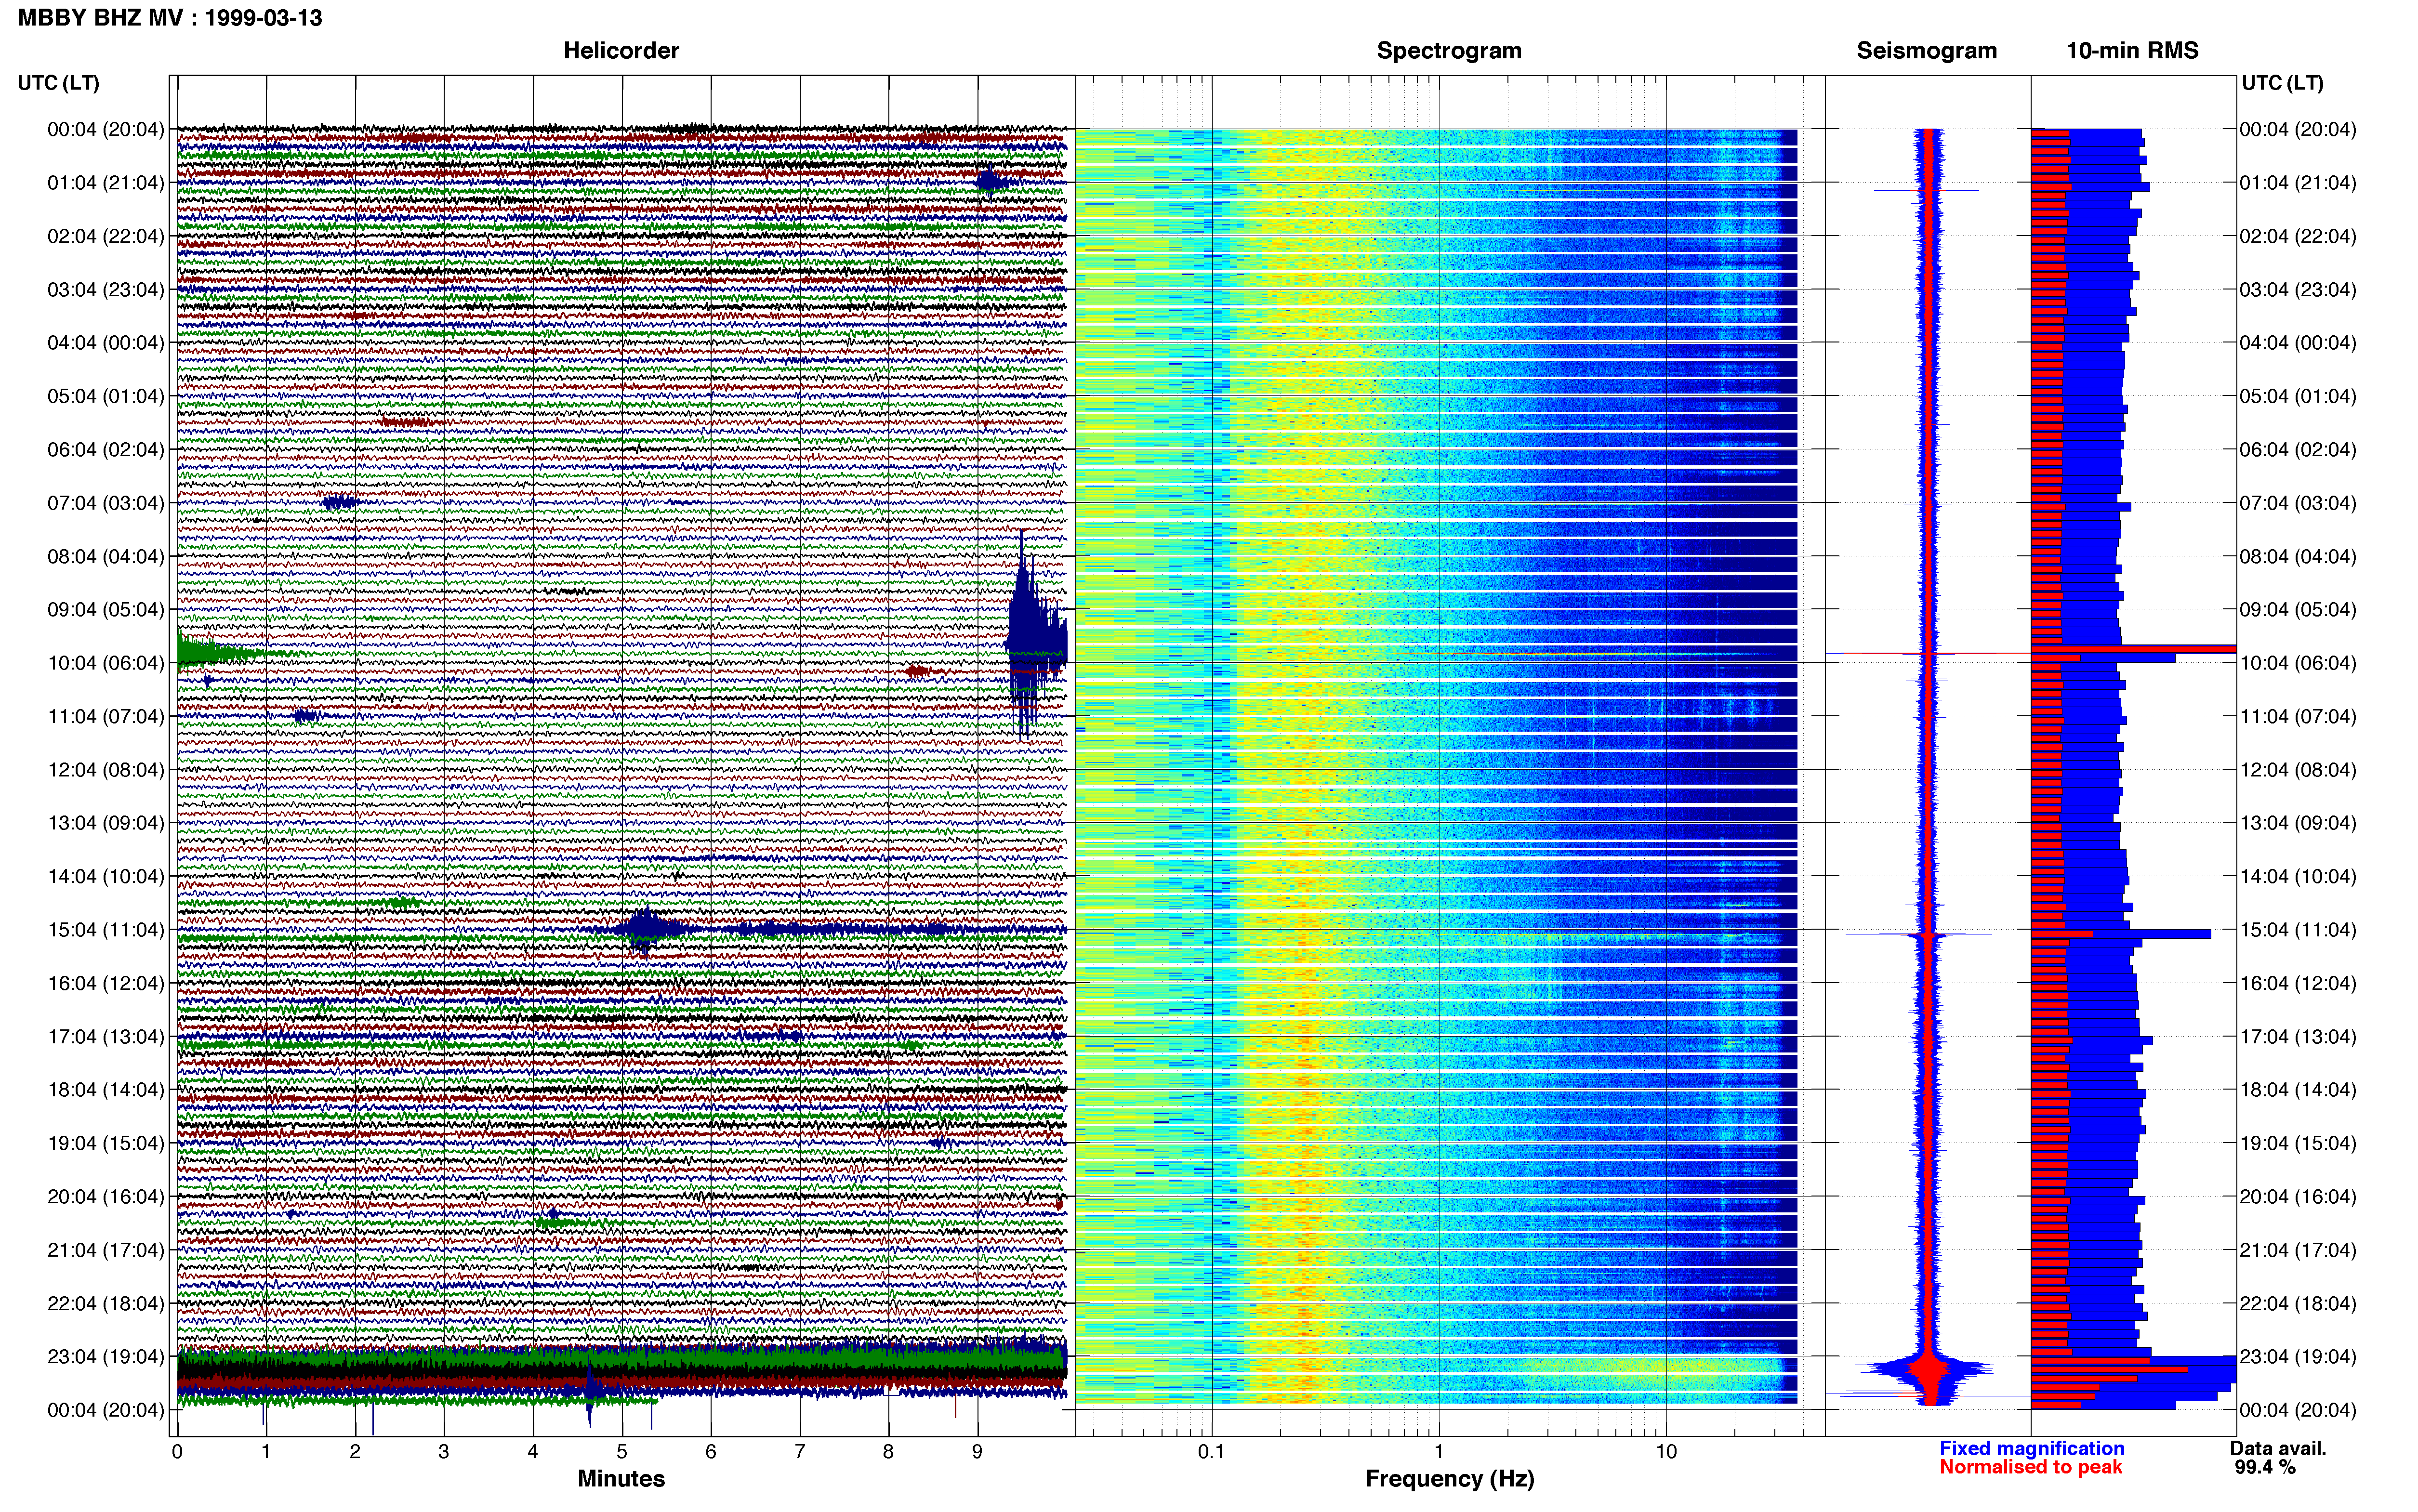Select the 10-min RMS panel heading
Screen dimensions: 2418x1512
tap(2132, 51)
